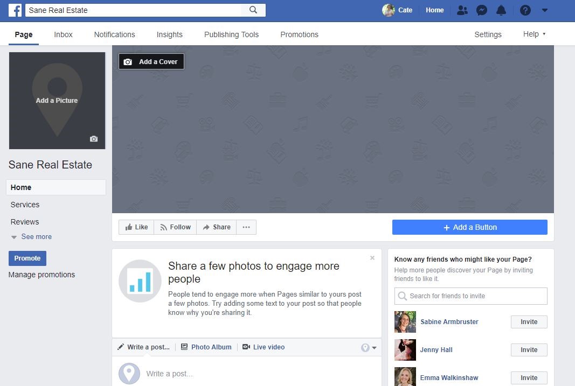Open Services in the left sidebar

[x=25, y=205]
